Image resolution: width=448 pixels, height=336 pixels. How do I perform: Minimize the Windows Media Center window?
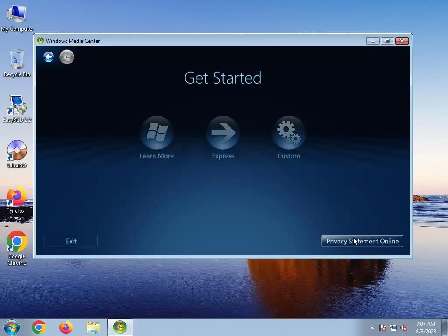[373, 41]
